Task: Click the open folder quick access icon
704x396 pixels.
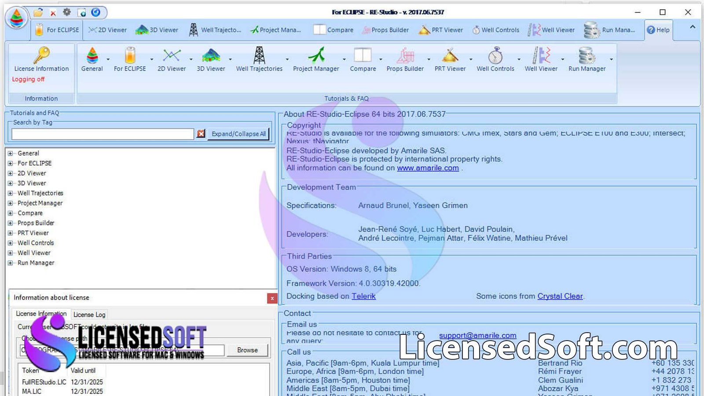Action: coord(39,12)
